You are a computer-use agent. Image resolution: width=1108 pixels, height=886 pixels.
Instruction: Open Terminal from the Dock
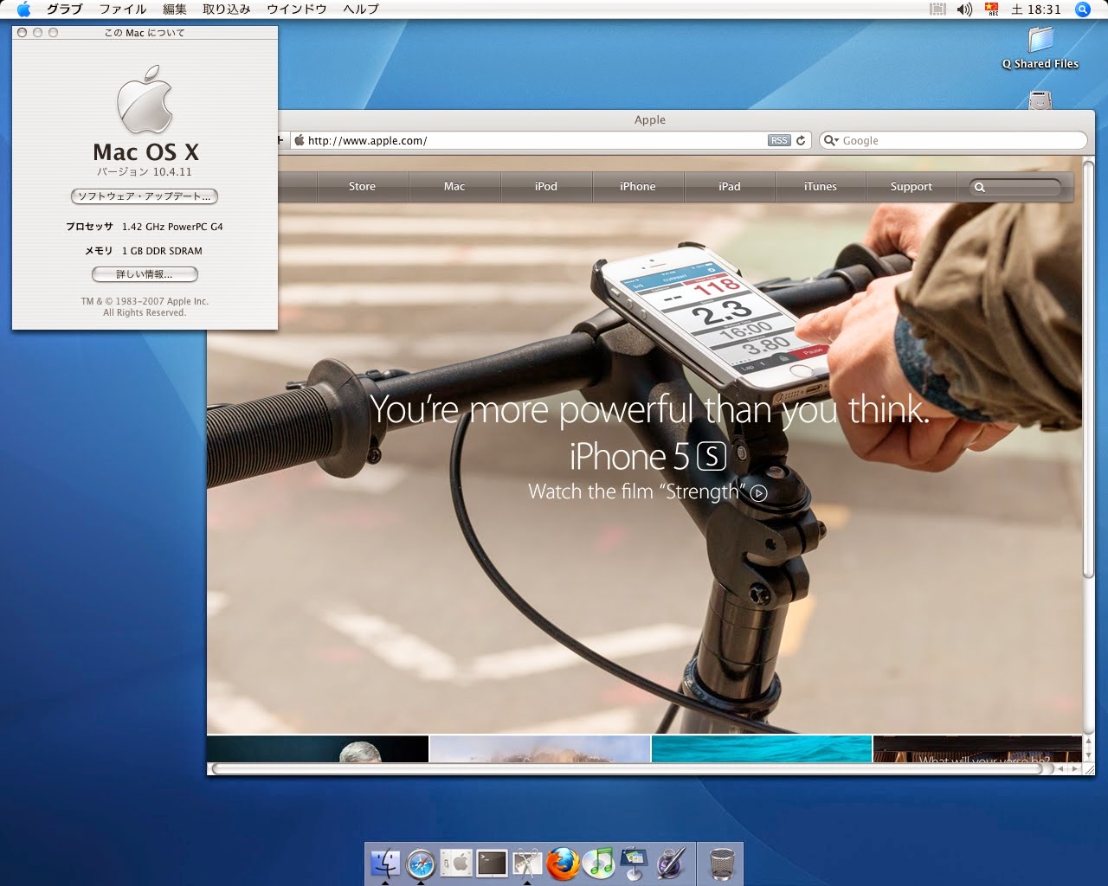[x=492, y=863]
